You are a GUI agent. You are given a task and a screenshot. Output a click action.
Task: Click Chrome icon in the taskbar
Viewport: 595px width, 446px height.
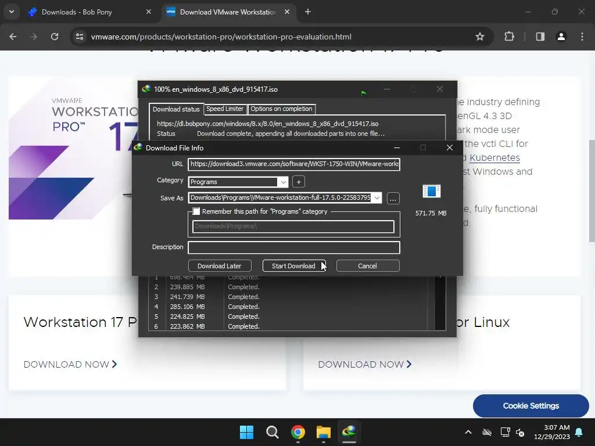[298, 432]
